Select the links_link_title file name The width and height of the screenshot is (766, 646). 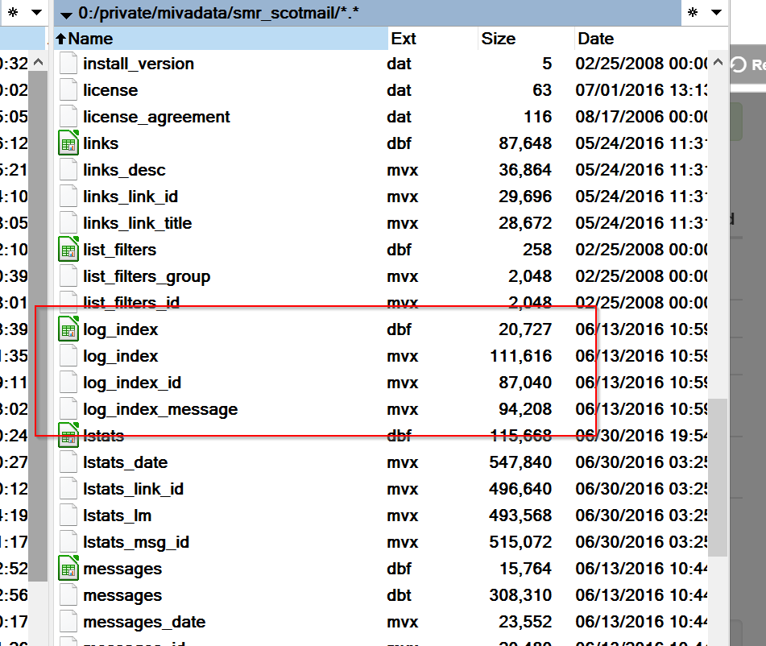(137, 223)
